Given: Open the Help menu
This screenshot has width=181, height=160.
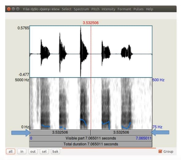Looking at the screenshot, I should click(149, 9).
